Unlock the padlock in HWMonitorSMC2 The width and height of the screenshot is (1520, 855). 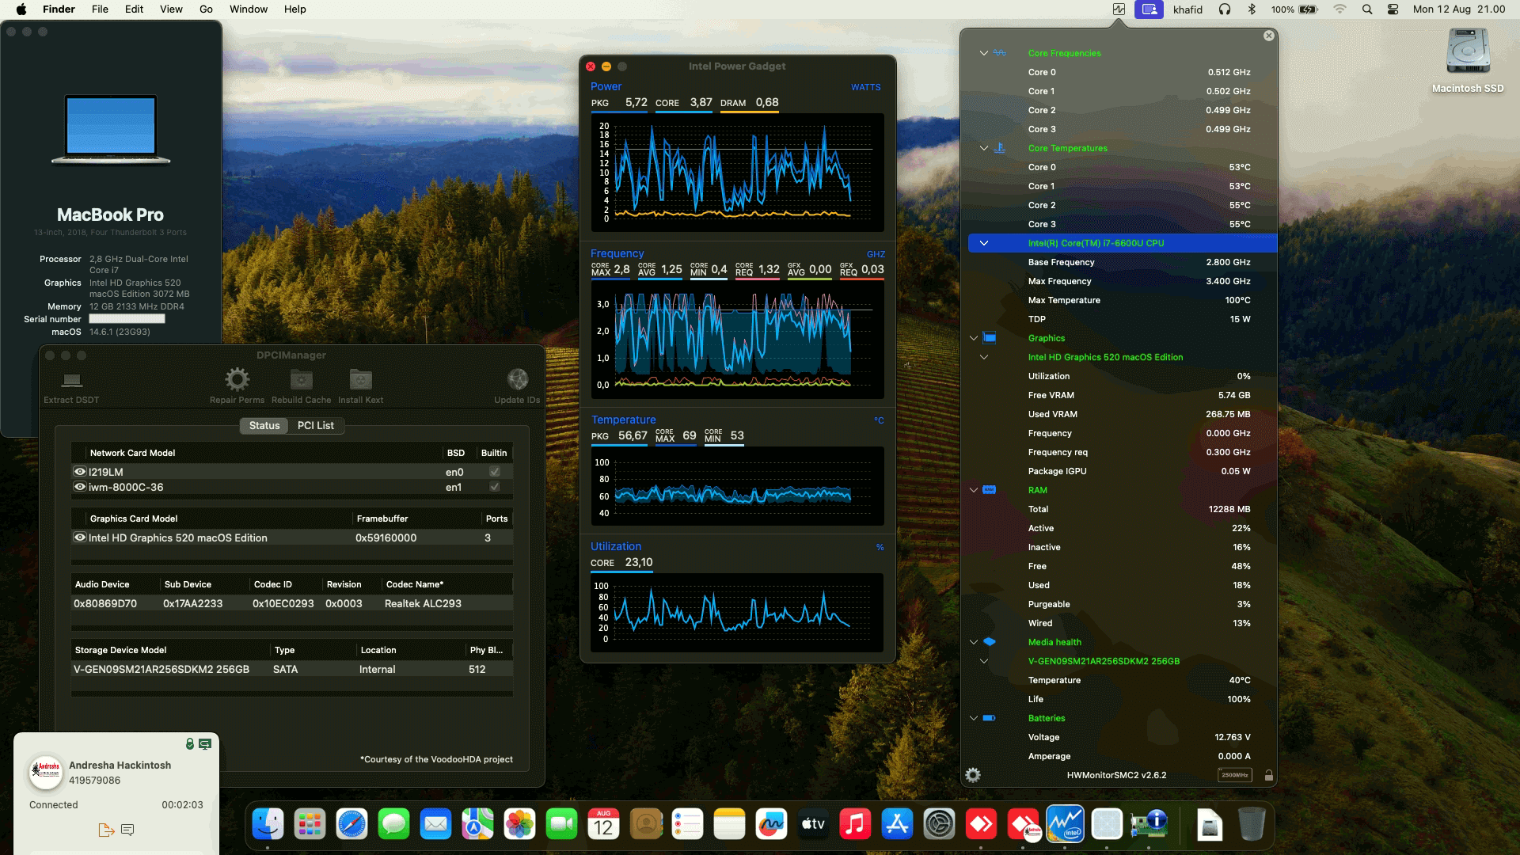coord(1268,776)
